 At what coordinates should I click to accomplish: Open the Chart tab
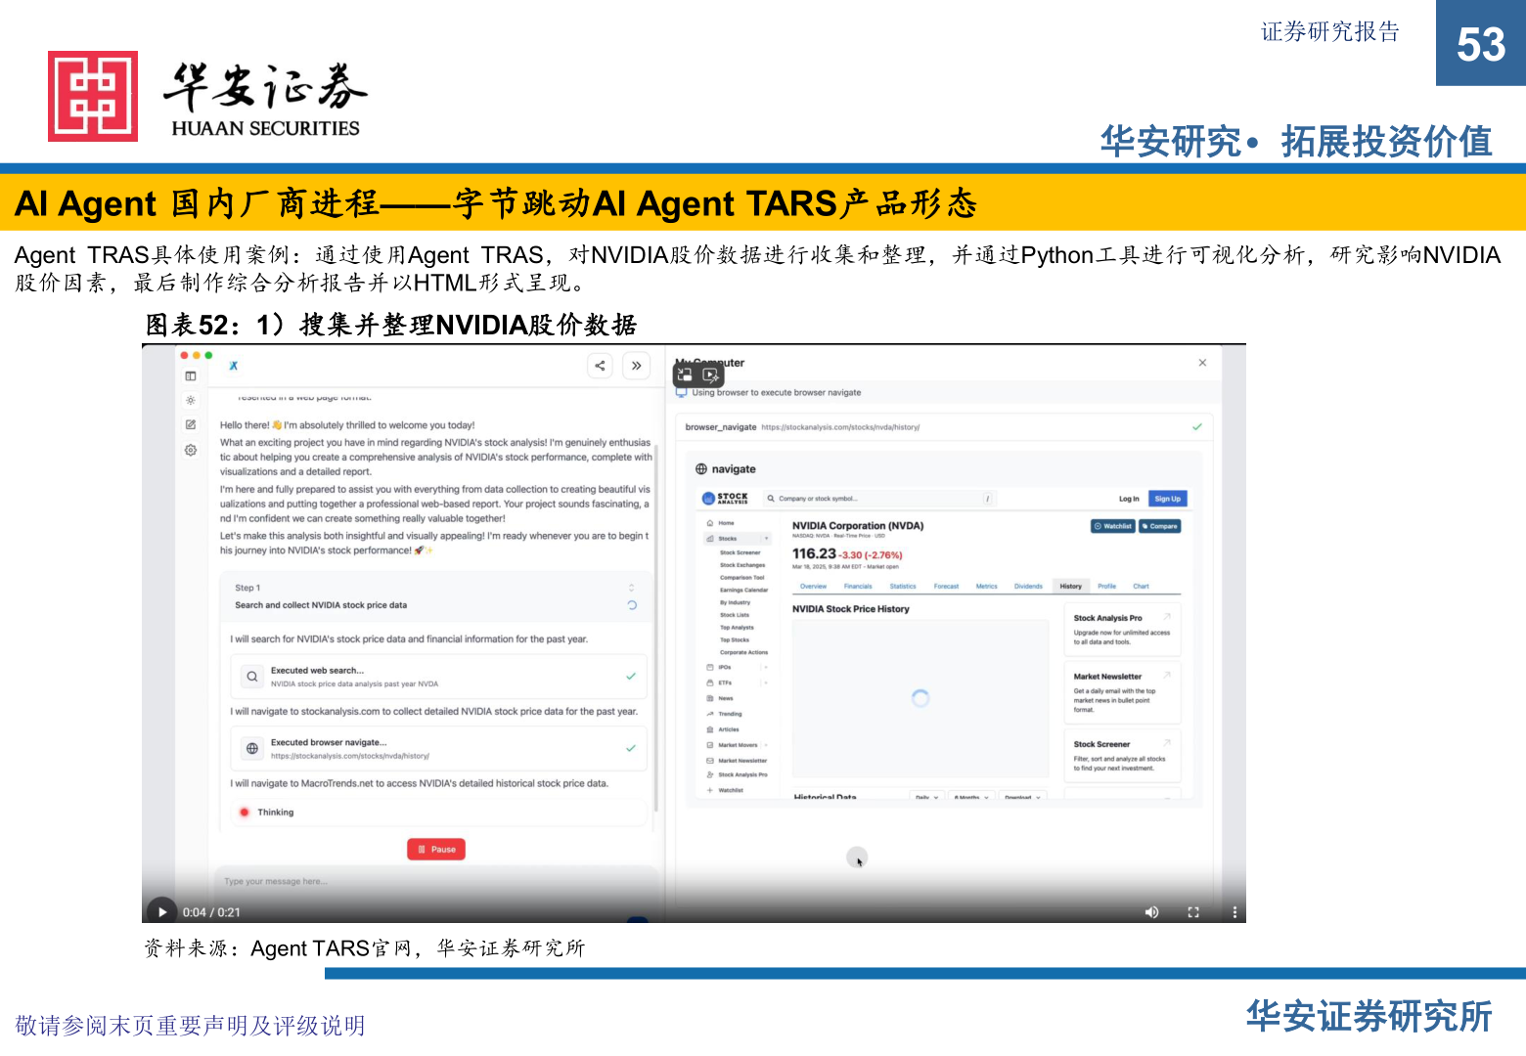point(1142,587)
